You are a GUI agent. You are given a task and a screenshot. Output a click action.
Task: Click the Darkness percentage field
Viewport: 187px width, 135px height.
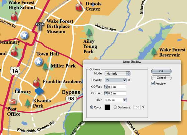click(137, 107)
